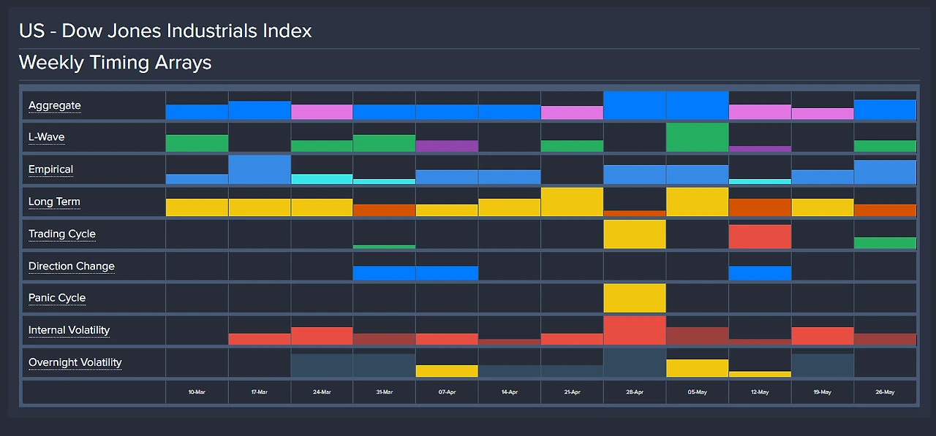Click the Aggregate blue bar for 10-Mar
This screenshot has height=436, width=936.
pyautogui.click(x=197, y=112)
